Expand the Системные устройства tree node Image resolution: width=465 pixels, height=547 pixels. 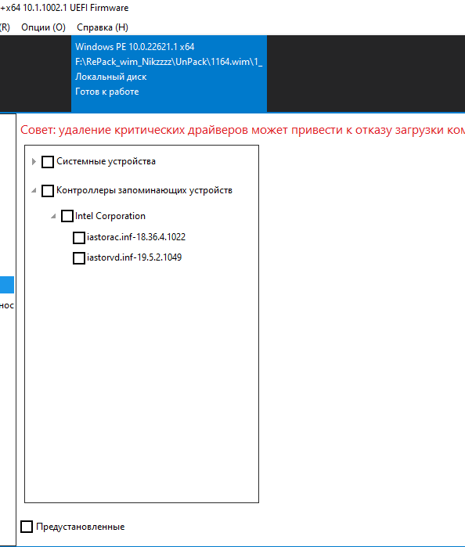point(34,161)
